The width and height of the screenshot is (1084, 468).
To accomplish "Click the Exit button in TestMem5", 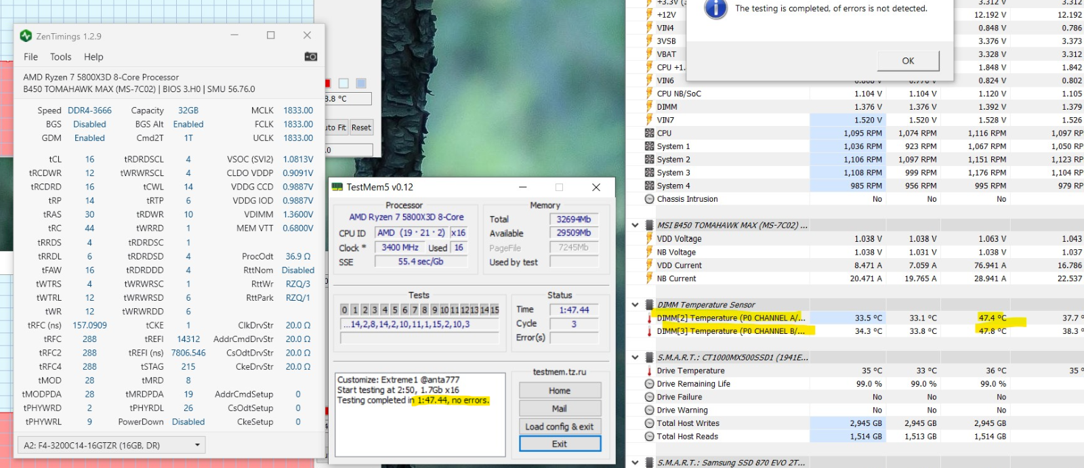I will [560, 444].
